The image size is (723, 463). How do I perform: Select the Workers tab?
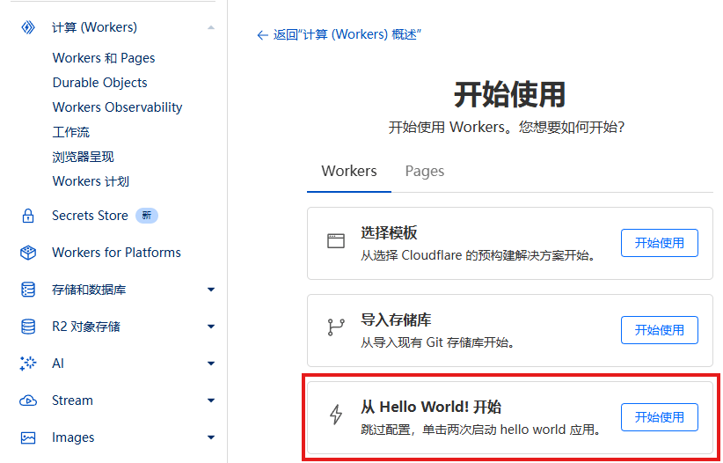coord(349,171)
